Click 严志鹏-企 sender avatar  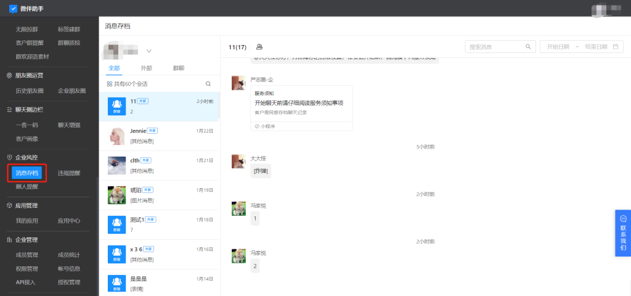(238, 83)
